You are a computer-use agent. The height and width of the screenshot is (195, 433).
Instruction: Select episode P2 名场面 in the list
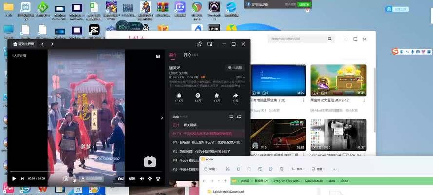pos(207,142)
